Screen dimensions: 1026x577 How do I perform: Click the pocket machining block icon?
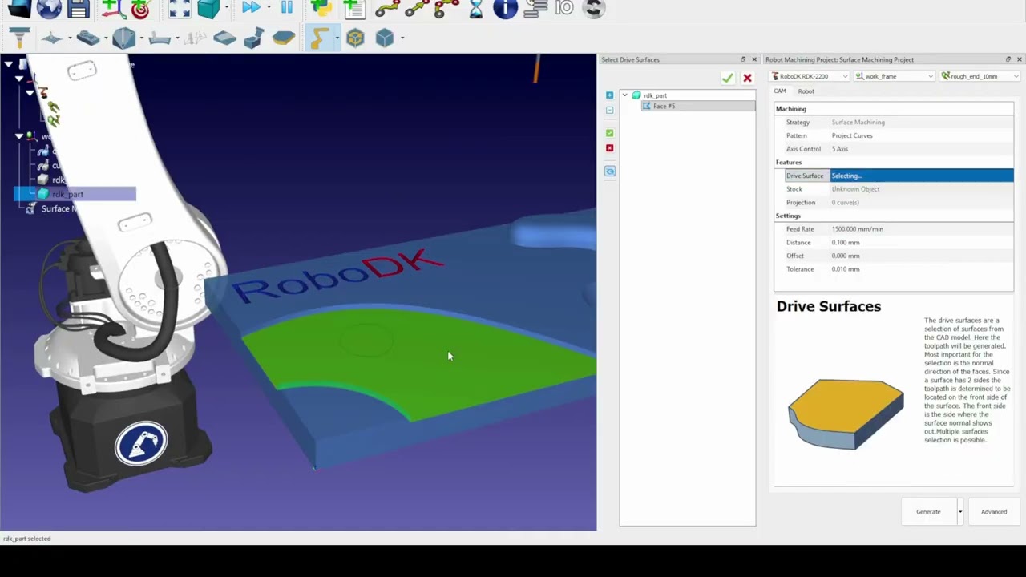point(88,38)
